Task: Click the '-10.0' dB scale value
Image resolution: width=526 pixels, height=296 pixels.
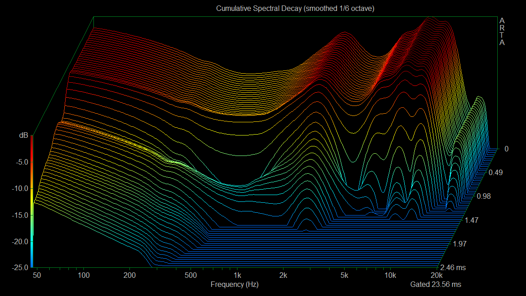Action: [20, 188]
